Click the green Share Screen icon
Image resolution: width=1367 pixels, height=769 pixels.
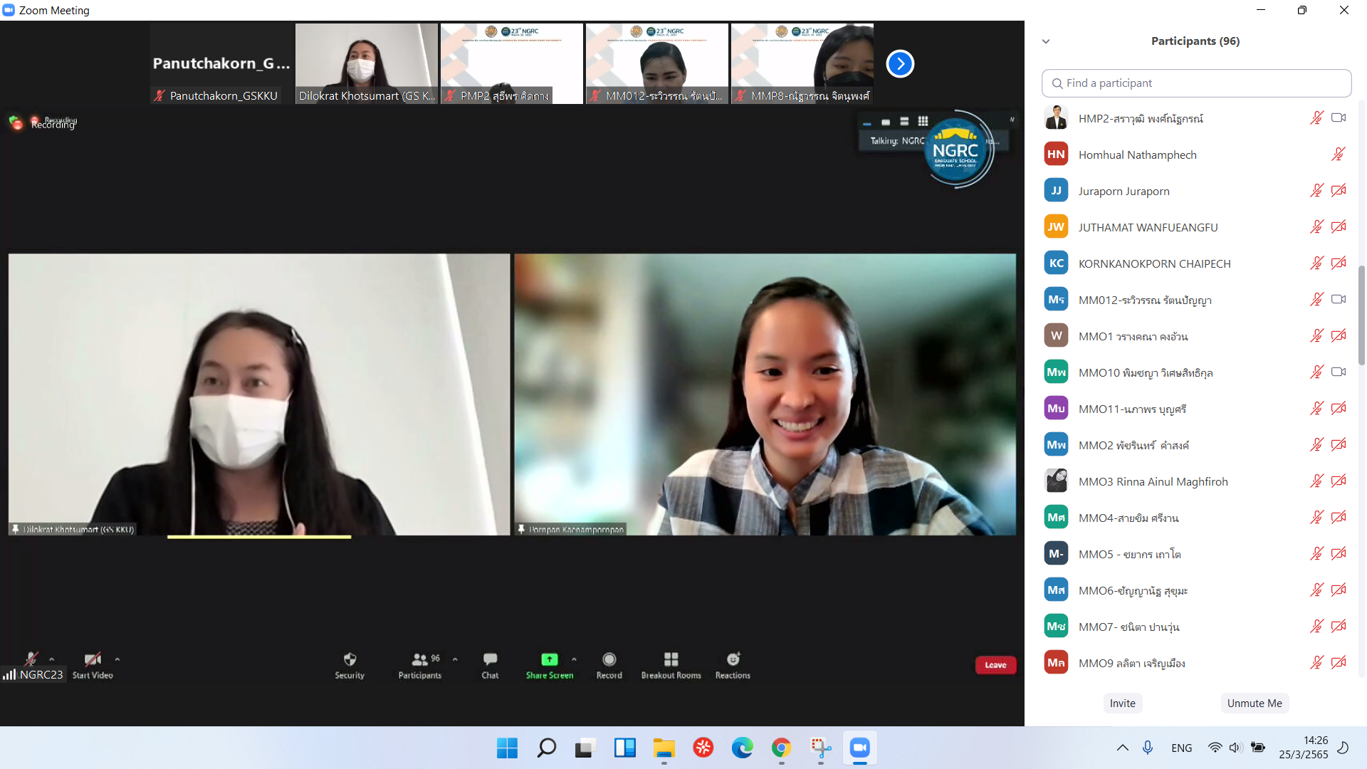click(549, 659)
